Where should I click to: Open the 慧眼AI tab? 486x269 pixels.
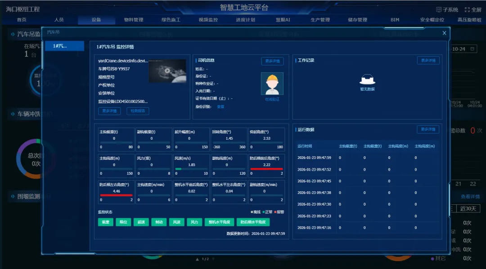click(x=283, y=19)
